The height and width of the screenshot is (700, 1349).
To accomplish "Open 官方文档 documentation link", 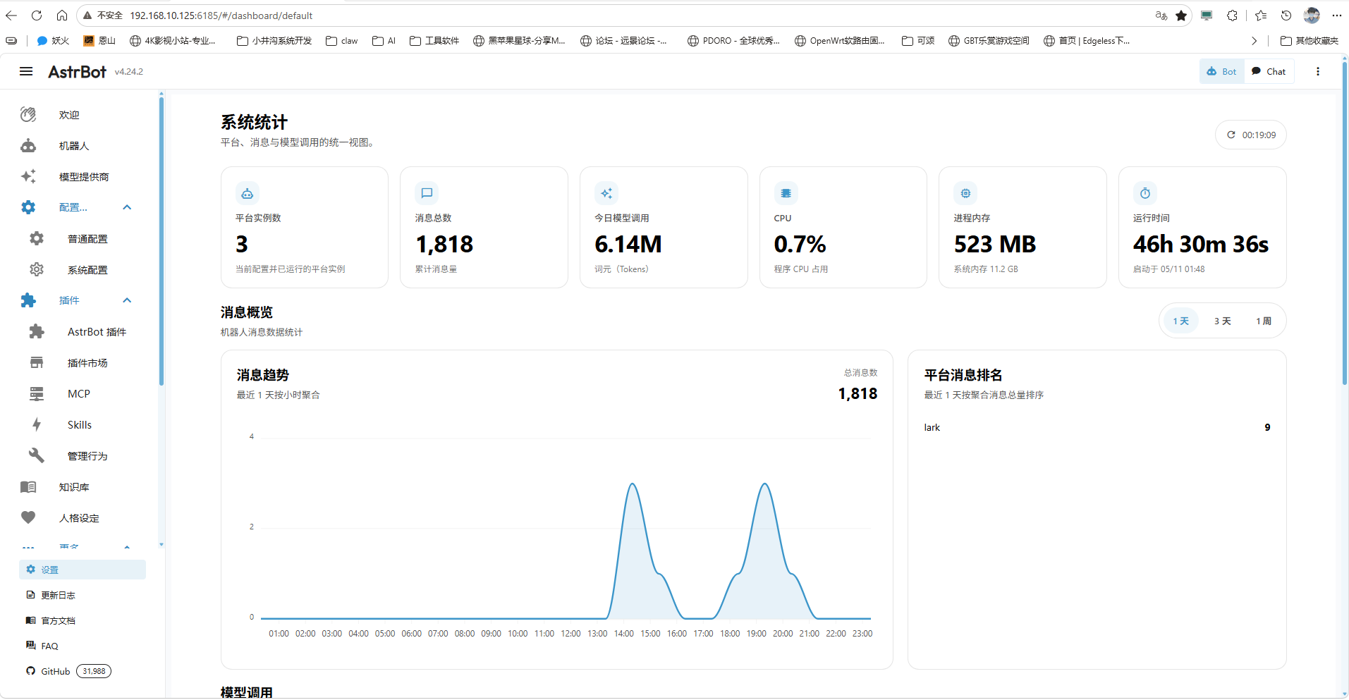I will (x=83, y=620).
